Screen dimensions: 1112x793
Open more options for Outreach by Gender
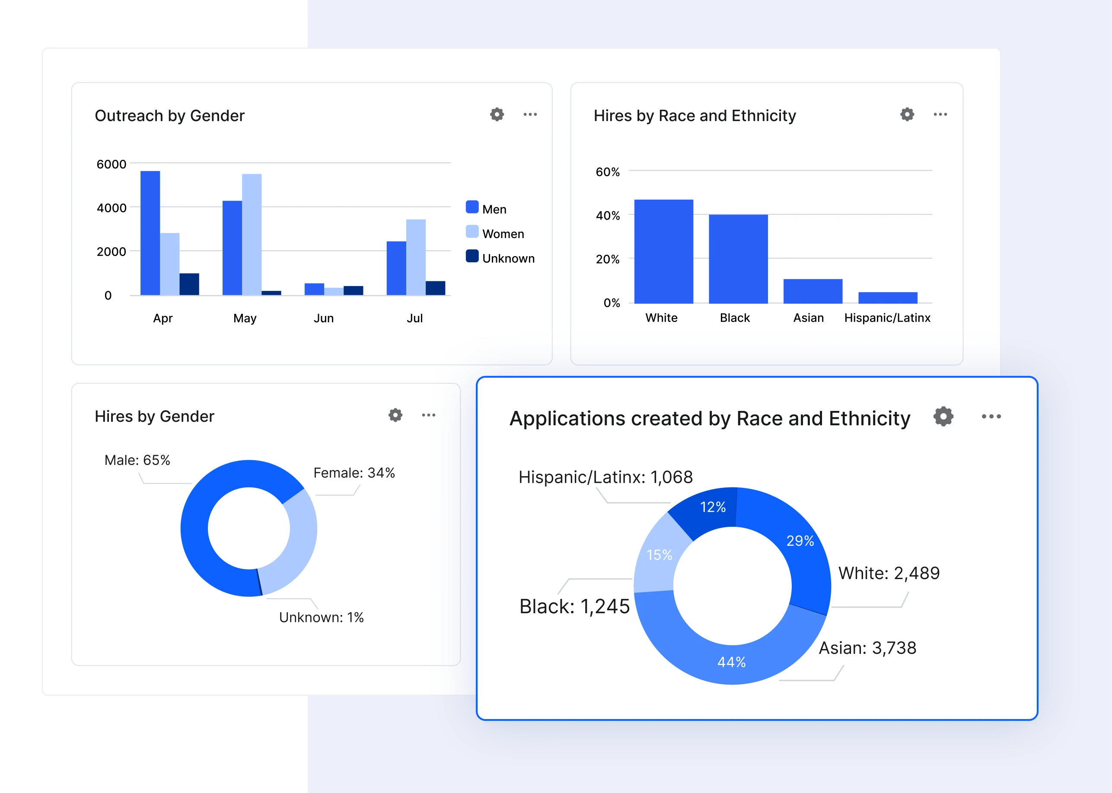[x=530, y=114]
